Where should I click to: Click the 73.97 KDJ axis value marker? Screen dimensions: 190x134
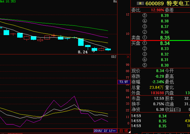[123, 82]
